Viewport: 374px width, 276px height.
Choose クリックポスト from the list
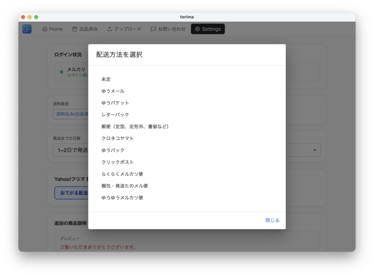tap(118, 162)
